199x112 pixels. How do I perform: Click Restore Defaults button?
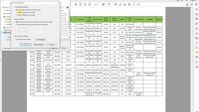39,44
